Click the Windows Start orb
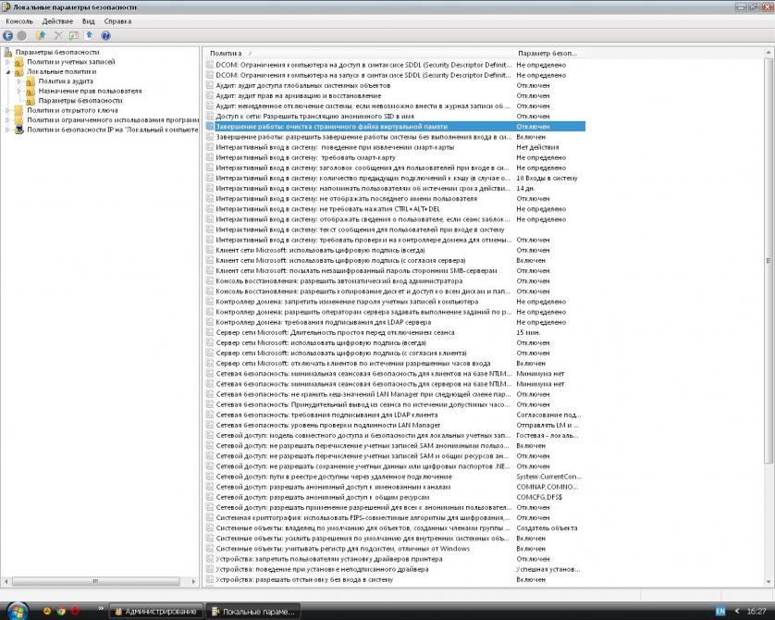Image resolution: width=775 pixels, height=620 pixels. click(x=18, y=611)
